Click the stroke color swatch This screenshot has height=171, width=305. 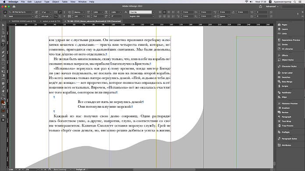4,104
